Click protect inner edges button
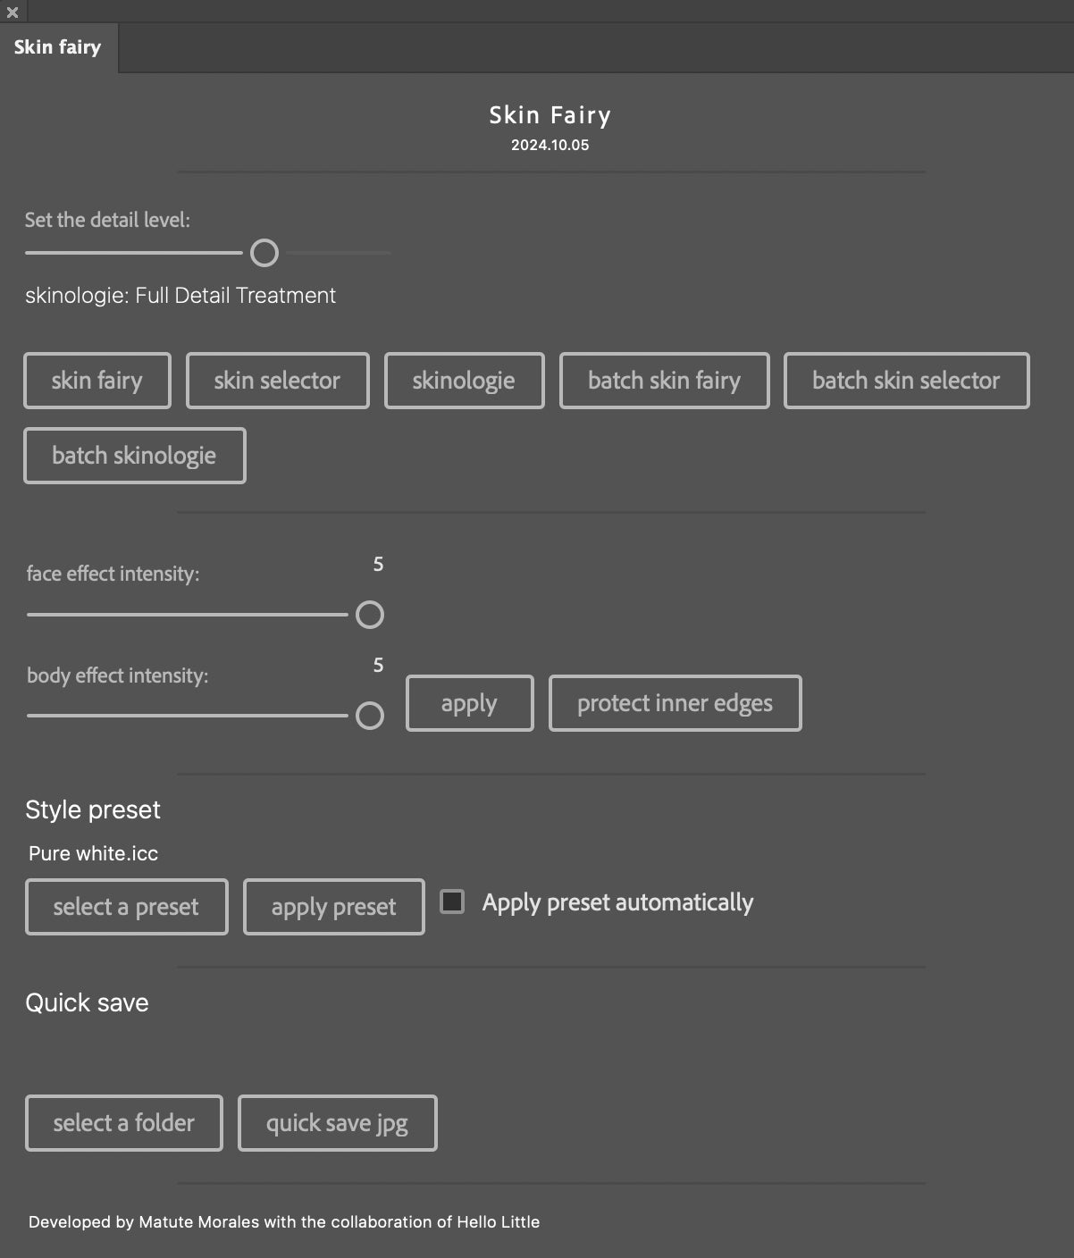The image size is (1074, 1258). [675, 703]
